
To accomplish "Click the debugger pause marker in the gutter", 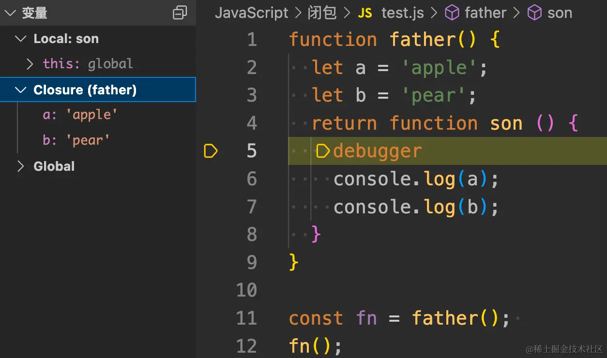I will tap(211, 151).
